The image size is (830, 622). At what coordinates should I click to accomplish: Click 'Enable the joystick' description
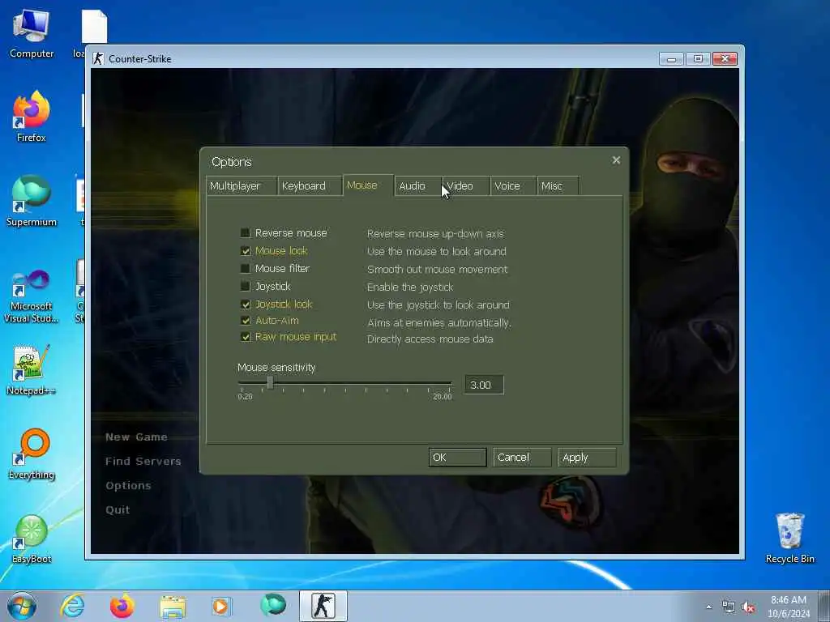point(410,288)
